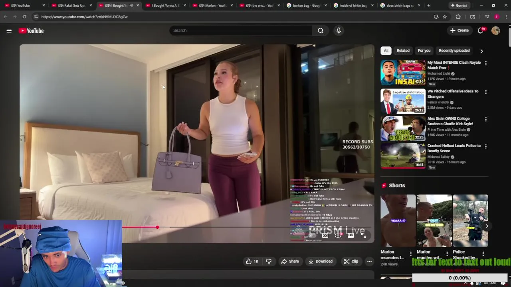The height and width of the screenshot is (287, 511).
Task: View site information icon in address bar
Action: [x=36, y=17]
